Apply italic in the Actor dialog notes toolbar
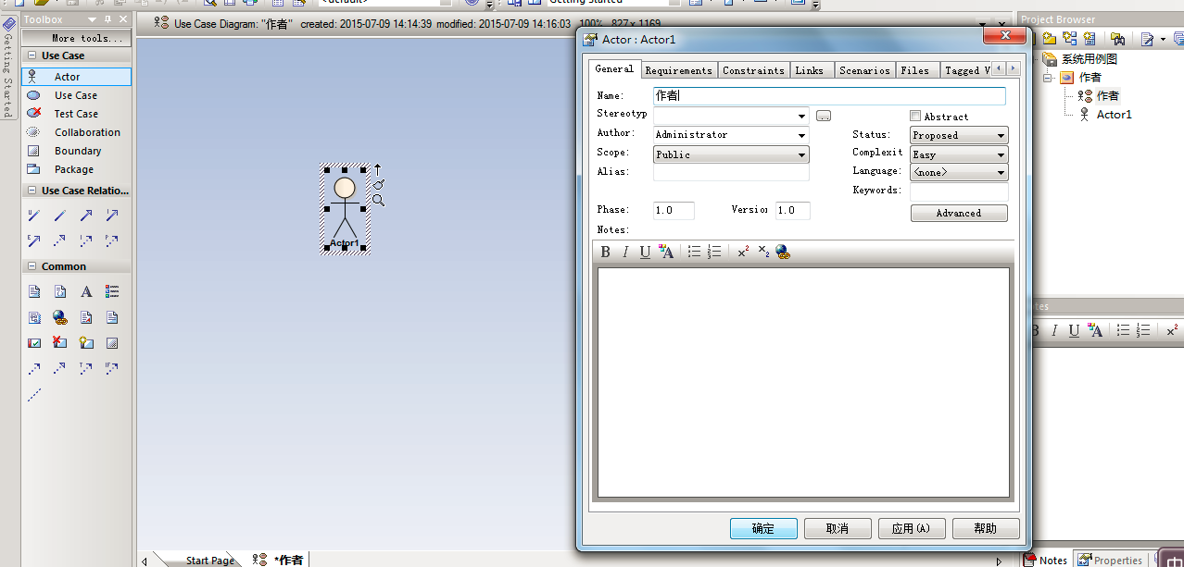The width and height of the screenshot is (1184, 567). point(625,252)
